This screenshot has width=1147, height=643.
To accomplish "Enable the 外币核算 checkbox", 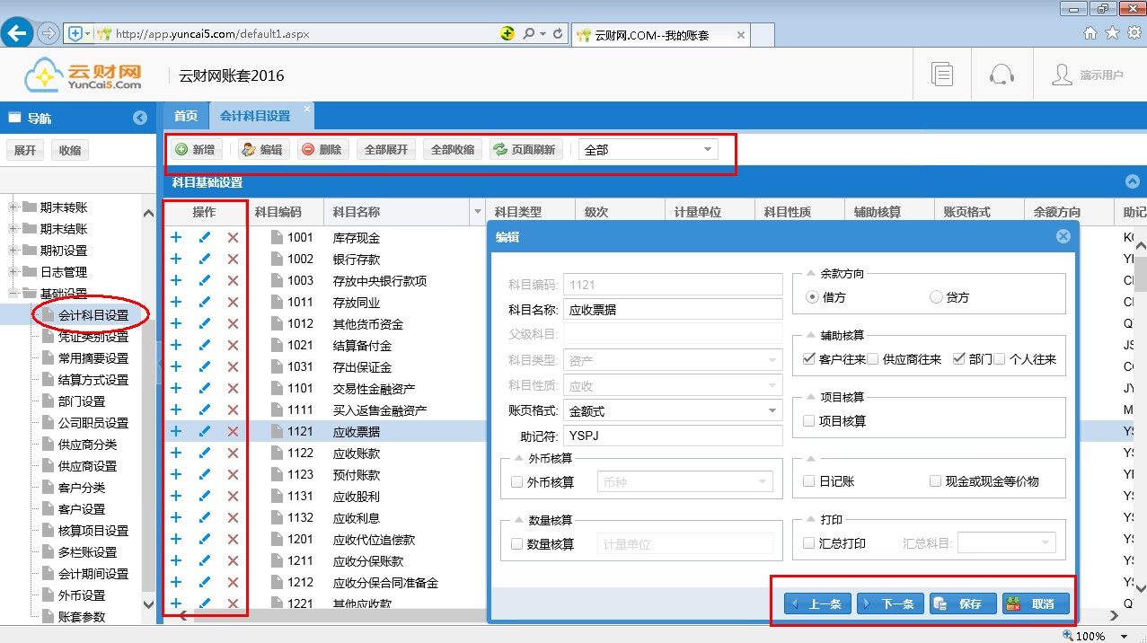I will (516, 482).
